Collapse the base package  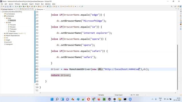(5, 18)
